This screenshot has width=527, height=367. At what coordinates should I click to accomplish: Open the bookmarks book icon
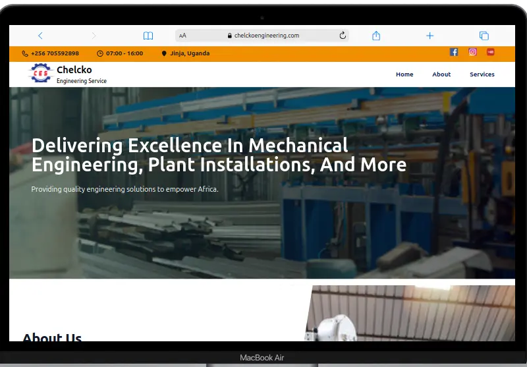148,36
